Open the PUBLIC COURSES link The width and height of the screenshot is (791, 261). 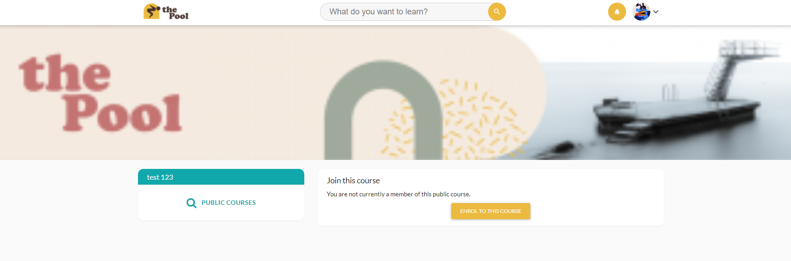pyautogui.click(x=228, y=203)
